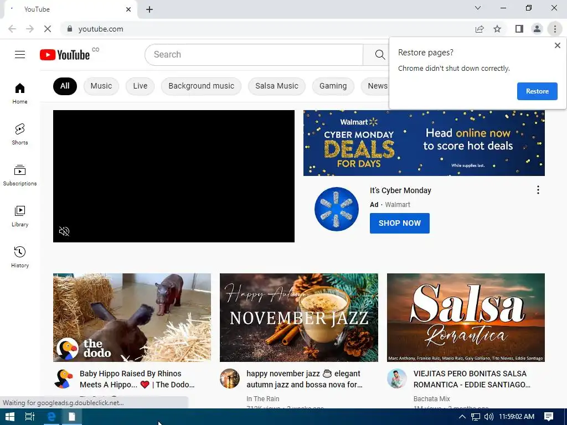Click In The Rain channel avatar
The image size is (567, 425).
pos(230,379)
